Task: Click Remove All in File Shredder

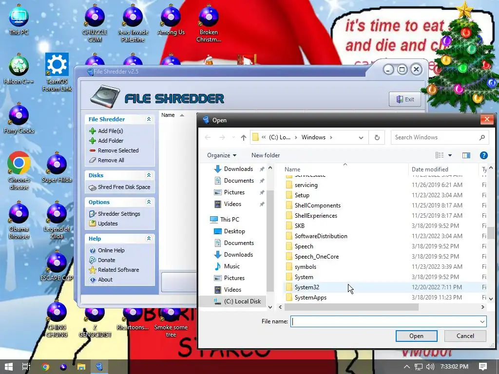Action: coord(107,160)
